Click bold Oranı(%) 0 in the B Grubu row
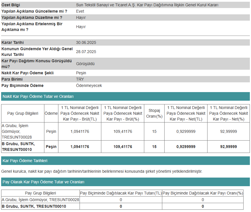This screenshot has width=251, height=212. (203, 206)
